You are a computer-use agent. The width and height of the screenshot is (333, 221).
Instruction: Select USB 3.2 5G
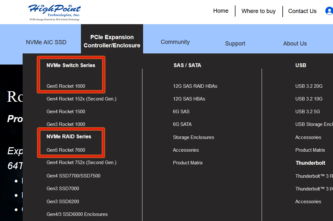click(x=308, y=111)
